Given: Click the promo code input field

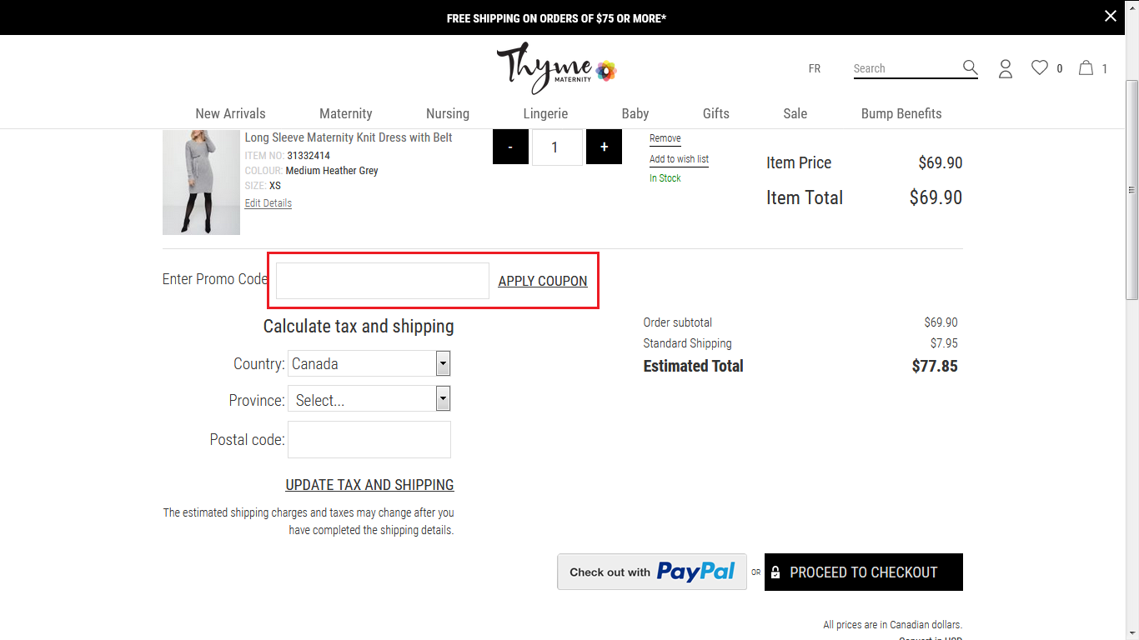Looking at the screenshot, I should point(383,281).
